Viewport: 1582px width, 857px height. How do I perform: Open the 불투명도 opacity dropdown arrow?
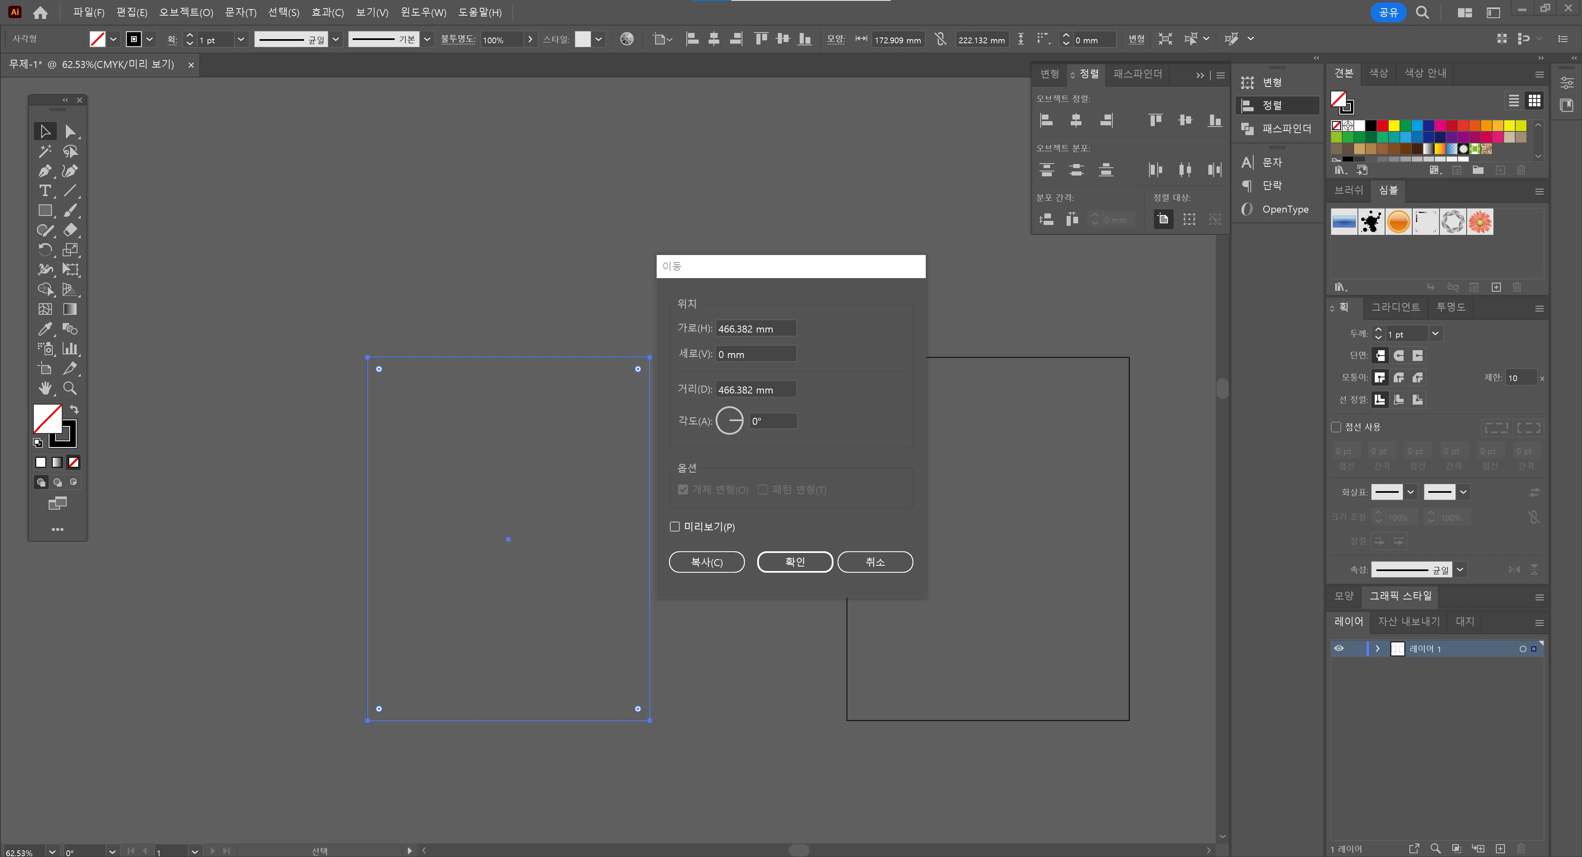click(x=530, y=39)
